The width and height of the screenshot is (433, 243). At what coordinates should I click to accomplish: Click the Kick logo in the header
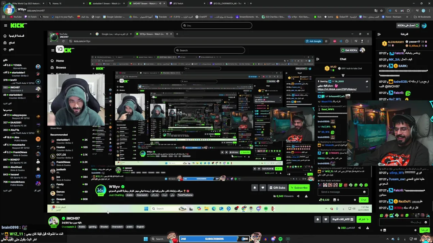point(19,25)
